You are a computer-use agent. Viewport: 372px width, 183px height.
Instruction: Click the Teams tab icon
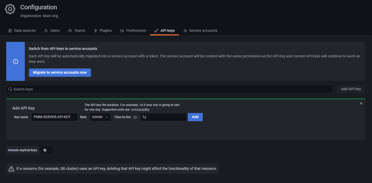coord(69,30)
